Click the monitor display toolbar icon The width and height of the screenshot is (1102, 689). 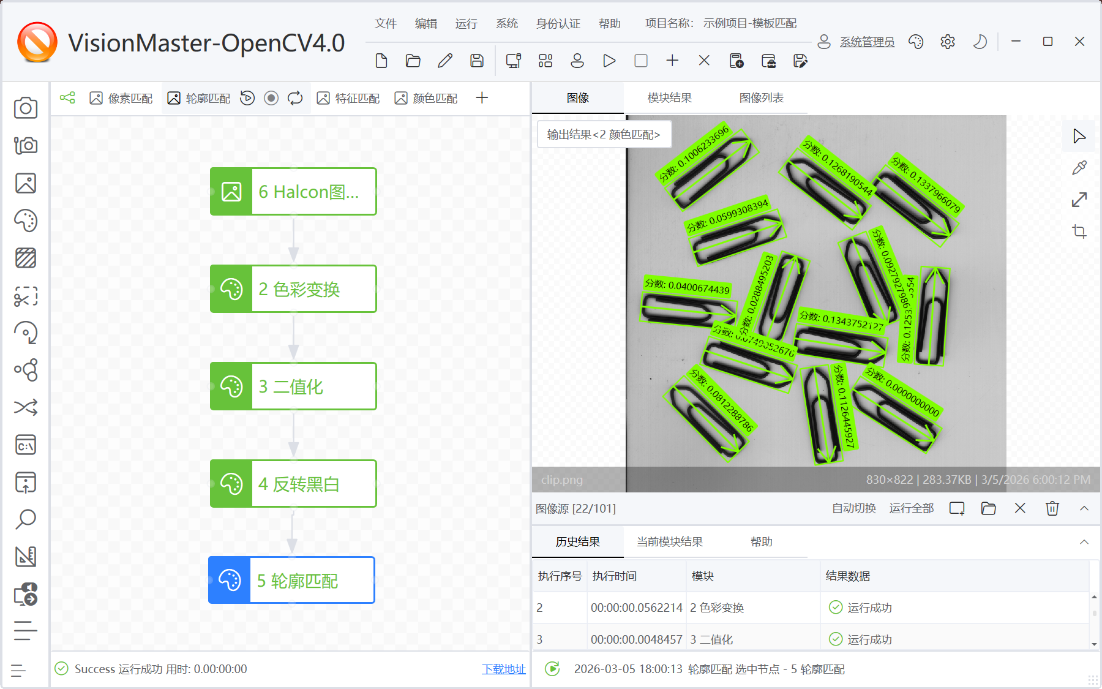(x=514, y=61)
